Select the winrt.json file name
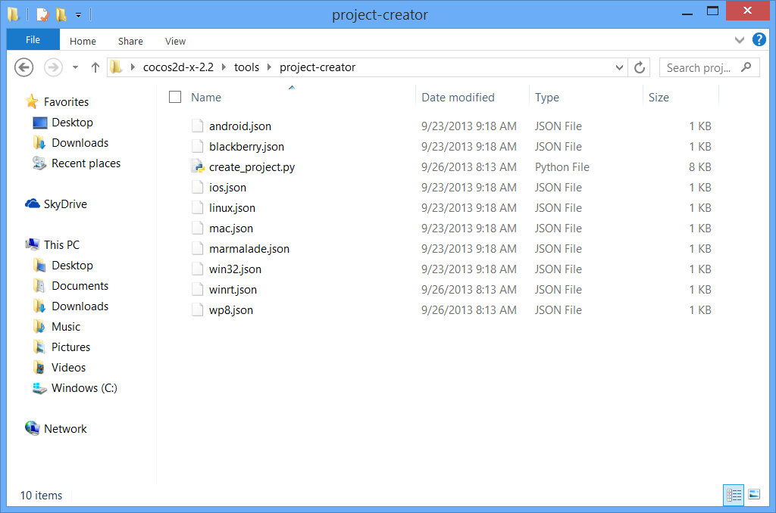Image resolution: width=776 pixels, height=513 pixels. 233,290
